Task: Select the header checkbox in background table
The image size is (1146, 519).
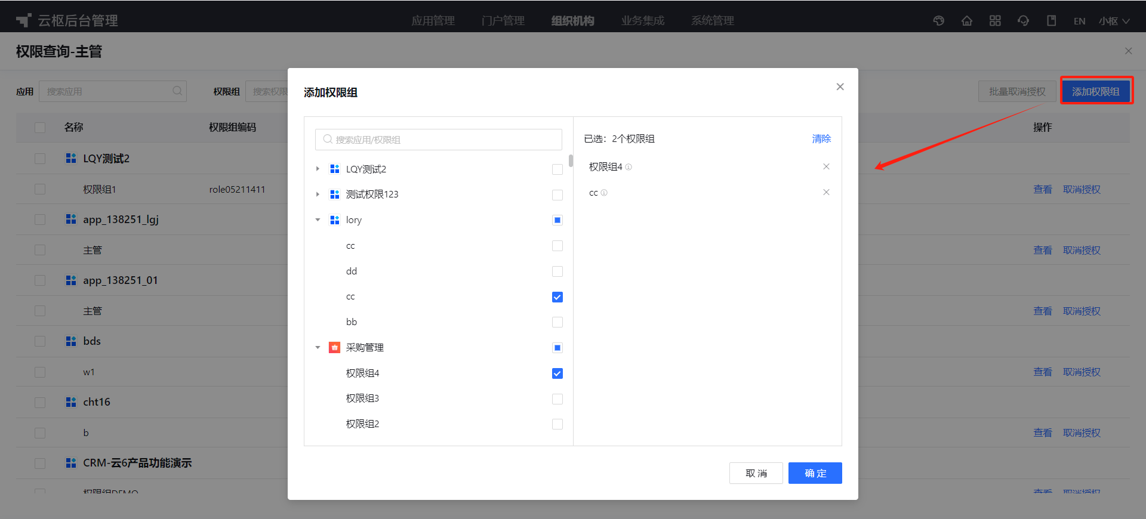Action: (x=40, y=128)
